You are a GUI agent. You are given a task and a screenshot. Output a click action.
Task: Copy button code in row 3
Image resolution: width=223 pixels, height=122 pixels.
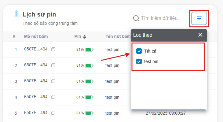(53, 81)
